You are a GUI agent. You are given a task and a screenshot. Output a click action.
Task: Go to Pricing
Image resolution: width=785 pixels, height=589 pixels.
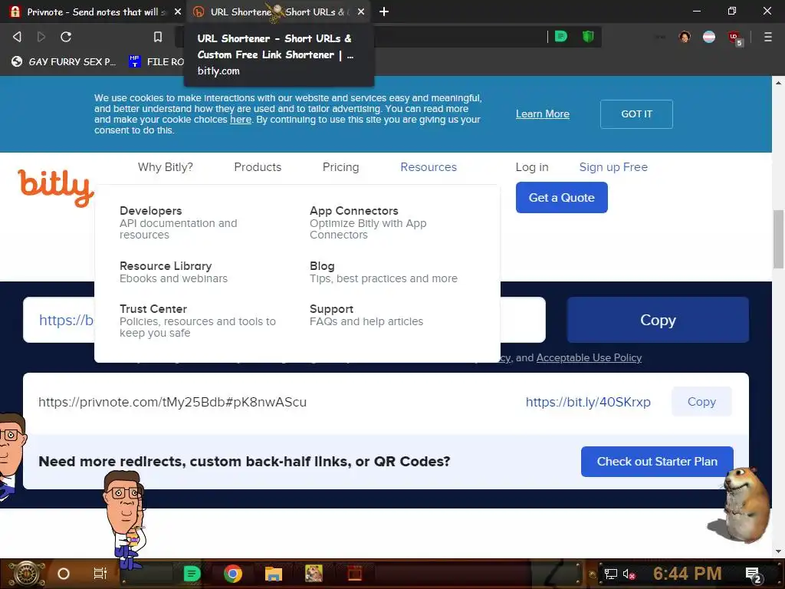(x=341, y=167)
